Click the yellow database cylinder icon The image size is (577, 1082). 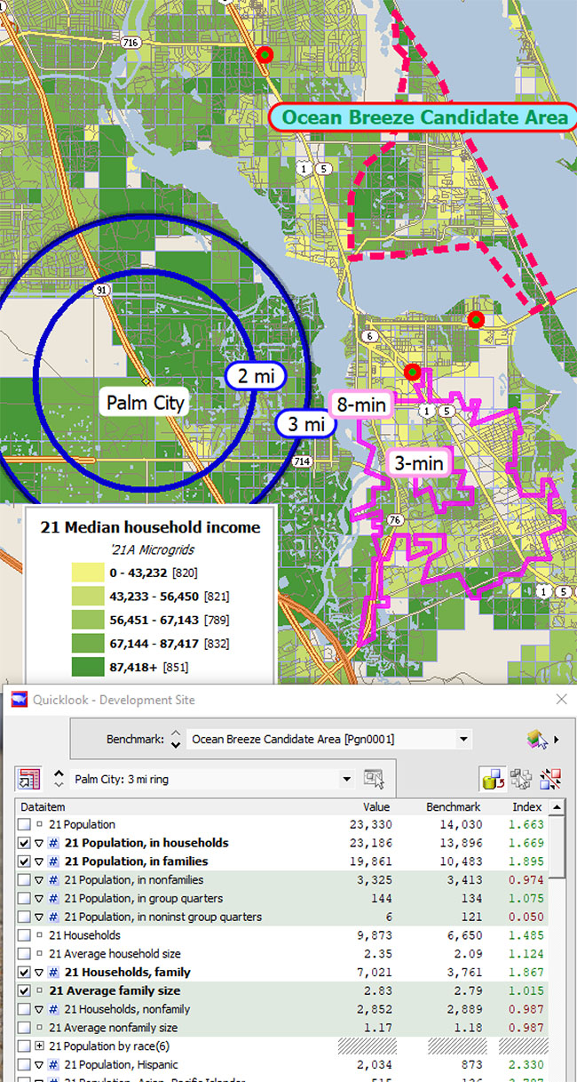click(491, 780)
